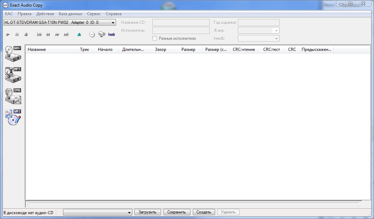Jump to previous track button
The width and height of the screenshot is (374, 219).
(x=39, y=35)
